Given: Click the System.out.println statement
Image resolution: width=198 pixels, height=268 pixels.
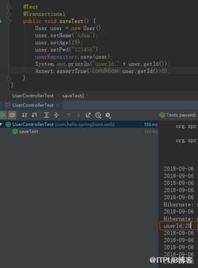Looking at the screenshot, I should pos(102,64).
